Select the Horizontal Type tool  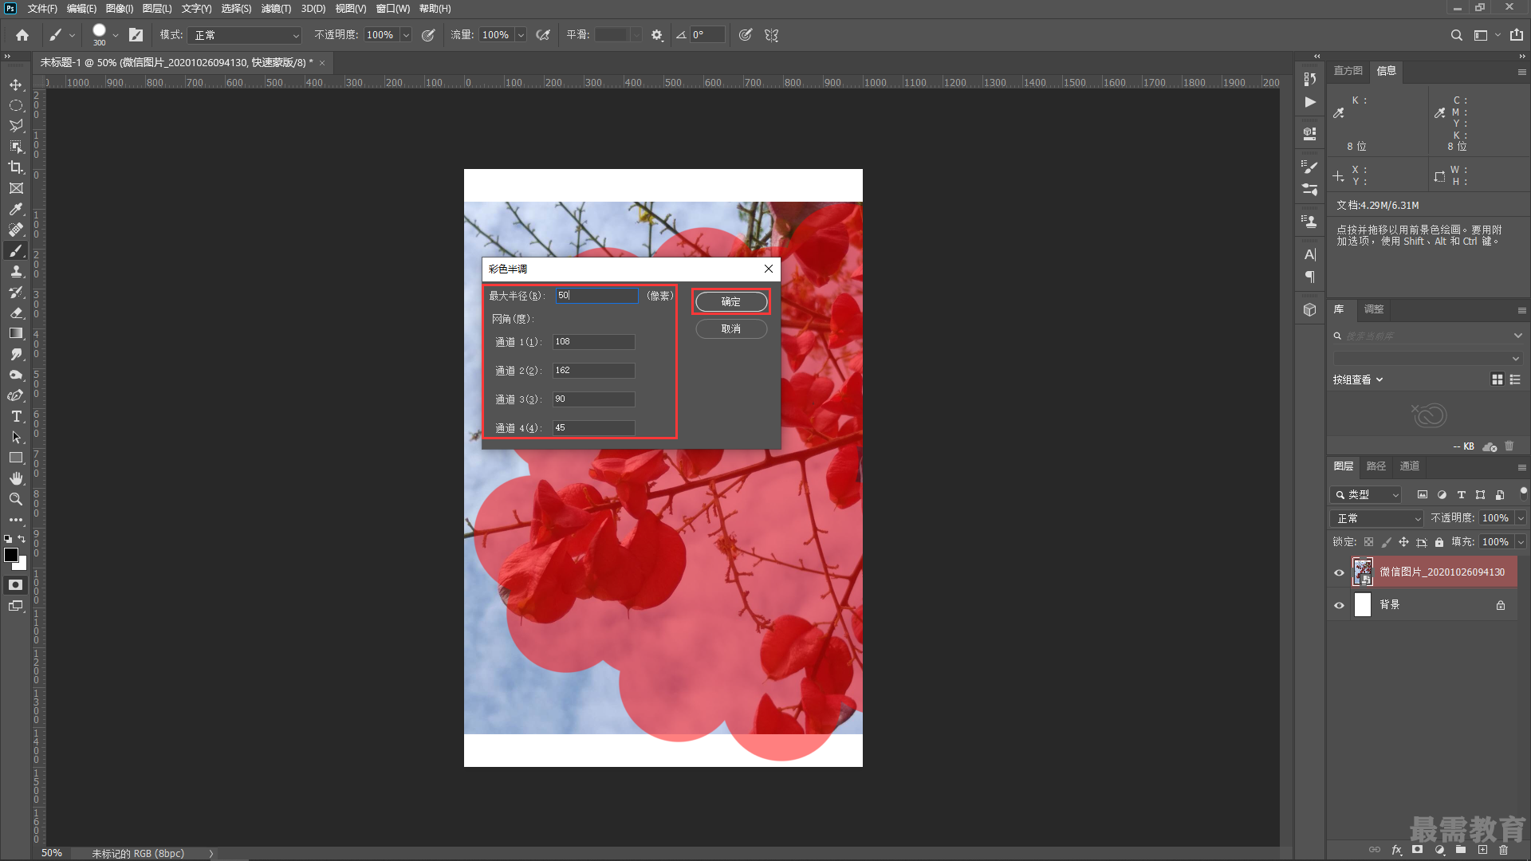(16, 416)
